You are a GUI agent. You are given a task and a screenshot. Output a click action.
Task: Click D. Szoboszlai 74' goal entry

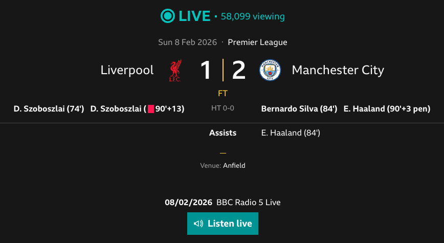tap(49, 108)
